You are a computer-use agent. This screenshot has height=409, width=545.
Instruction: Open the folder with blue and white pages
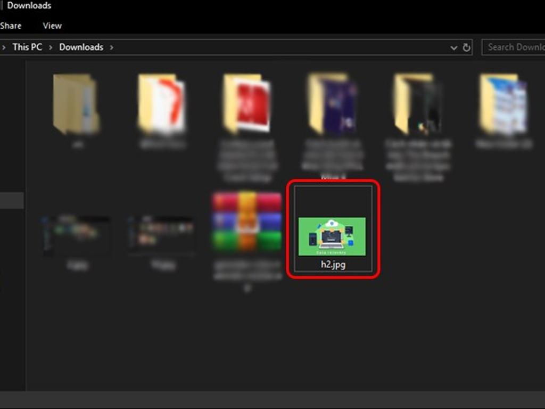pyautogui.click(x=503, y=104)
